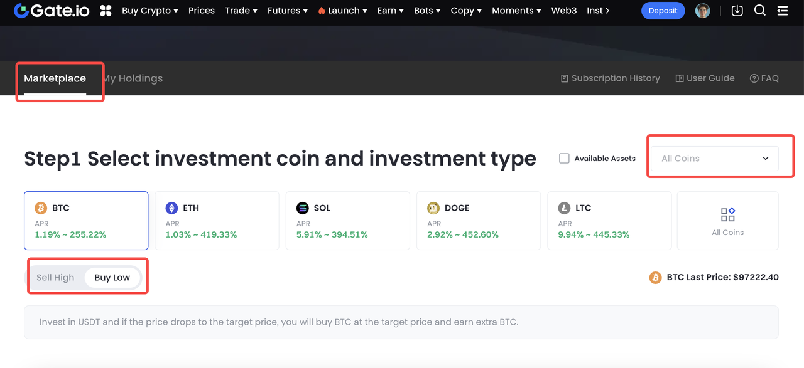Open the Futures dropdown menu
The image size is (804, 368).
pos(288,11)
